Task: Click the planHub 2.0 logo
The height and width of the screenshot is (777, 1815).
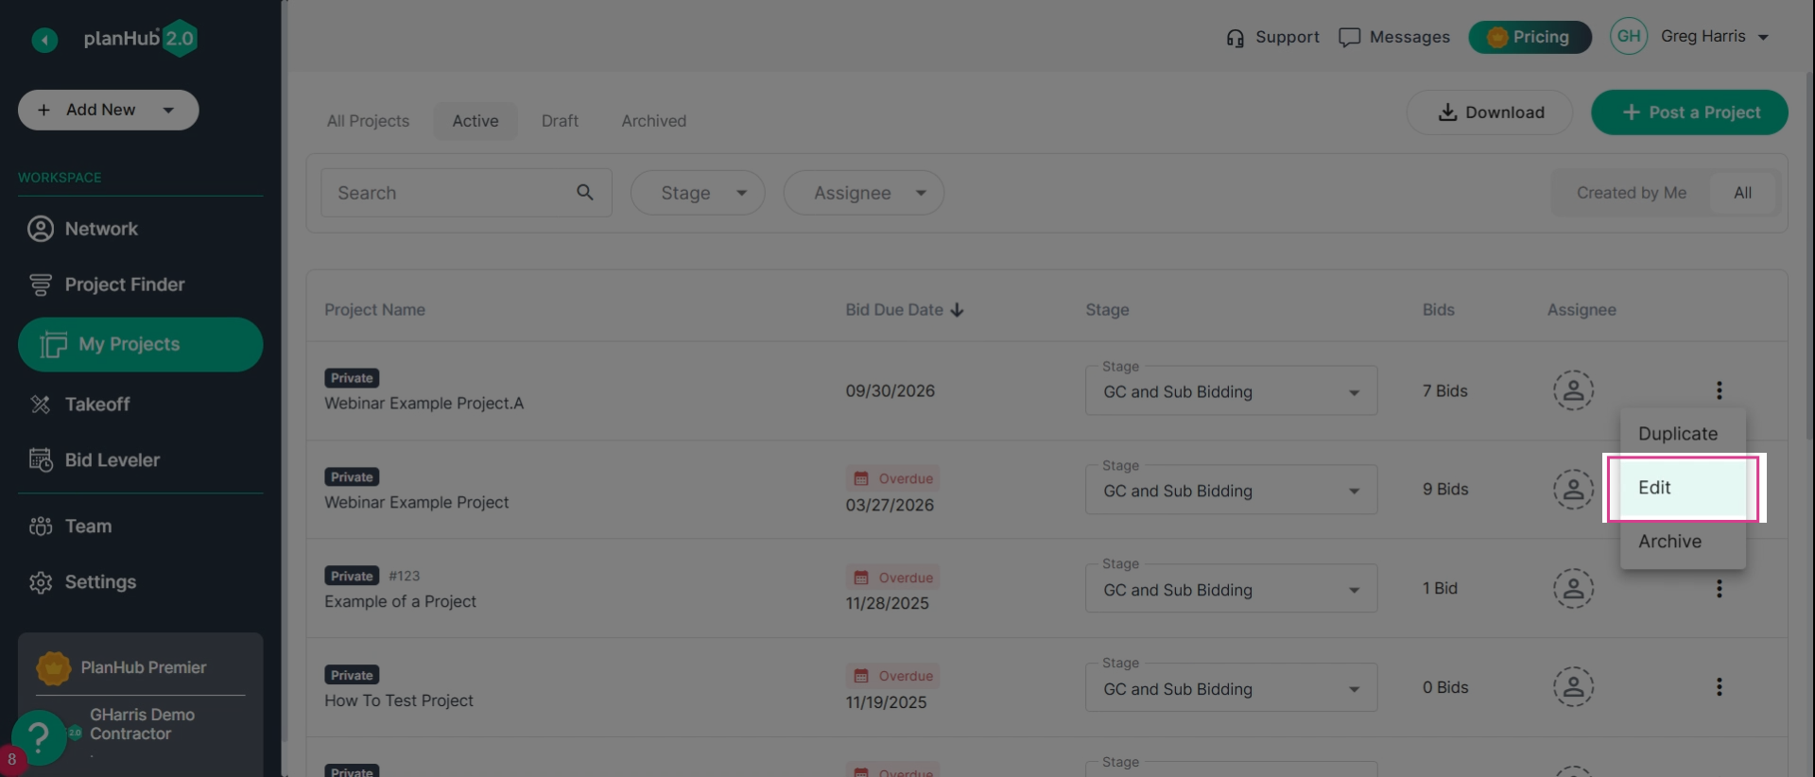Action: tap(140, 39)
